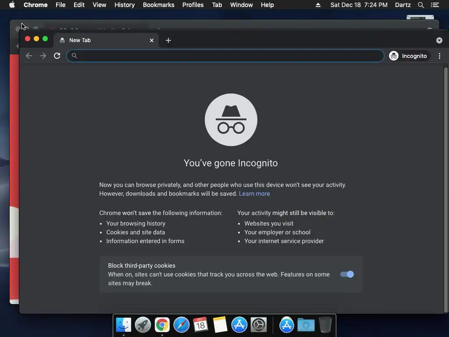449x337 pixels.
Task: Select the New Tab incognito tab
Action: pyautogui.click(x=107, y=40)
